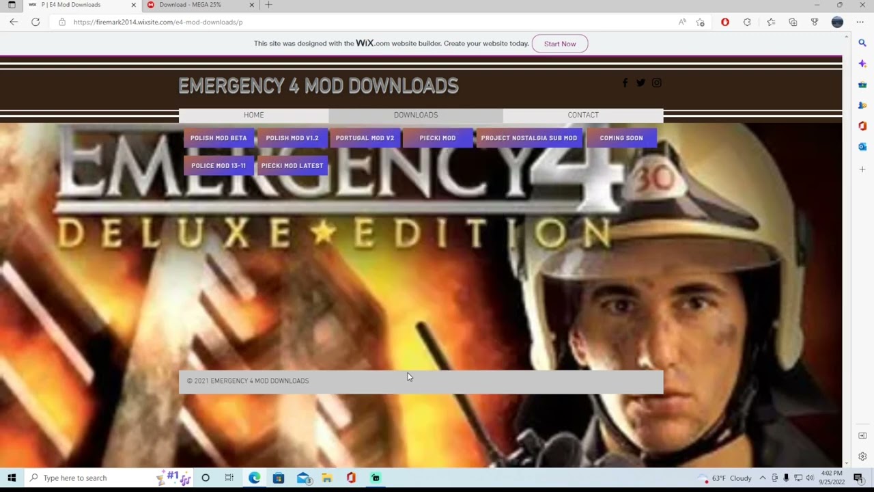Open the Edge sidebar Games icon
Image resolution: width=874 pixels, height=492 pixels.
(862, 105)
